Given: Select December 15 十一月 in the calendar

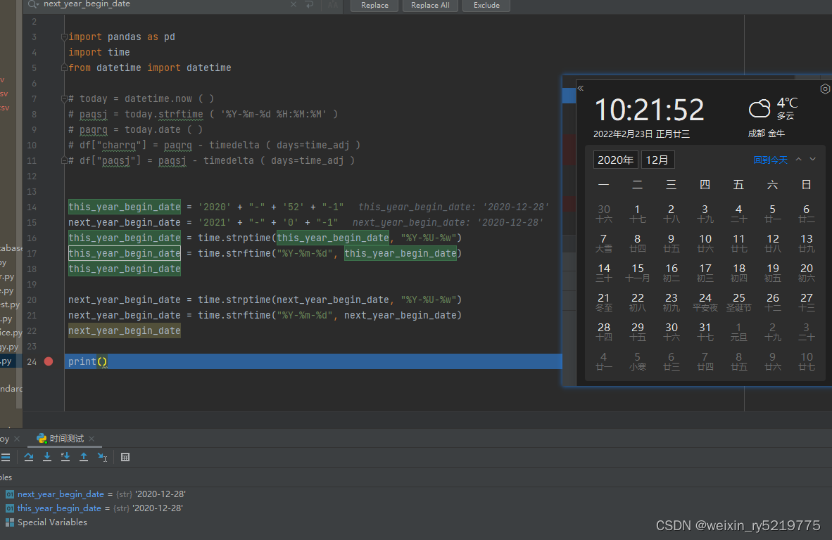Looking at the screenshot, I should coord(638,272).
